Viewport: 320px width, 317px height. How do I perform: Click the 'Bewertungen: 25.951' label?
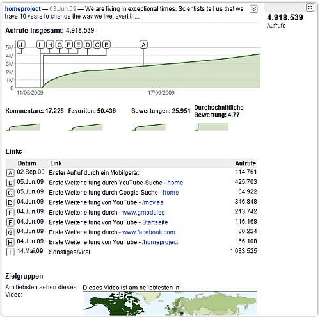(x=161, y=111)
